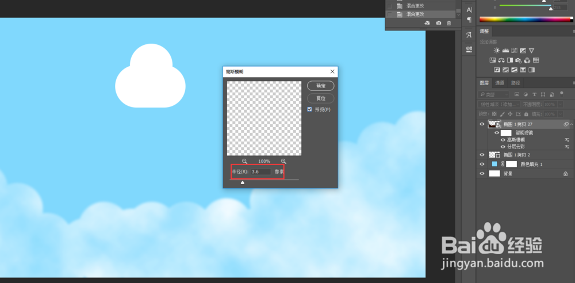Click the radius slider handle
Screen dimensions: 575x283
(x=243, y=182)
